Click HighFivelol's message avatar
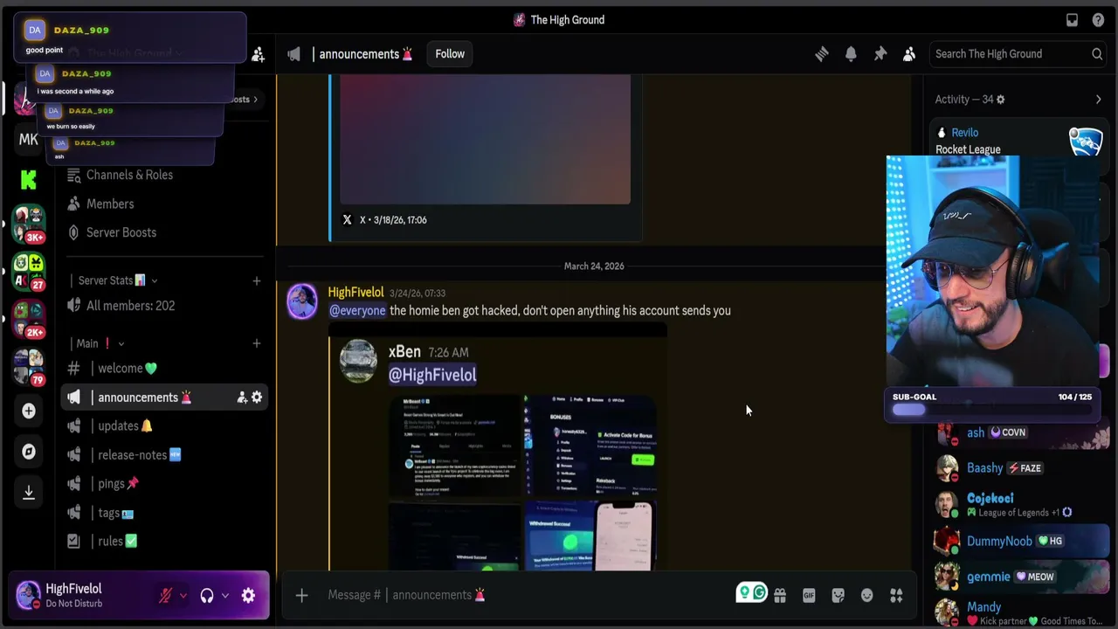This screenshot has width=1118, height=629. tap(302, 301)
